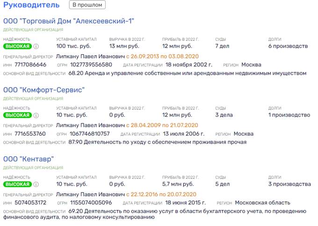Click ОГРН 1067746810757 number

click(90, 134)
